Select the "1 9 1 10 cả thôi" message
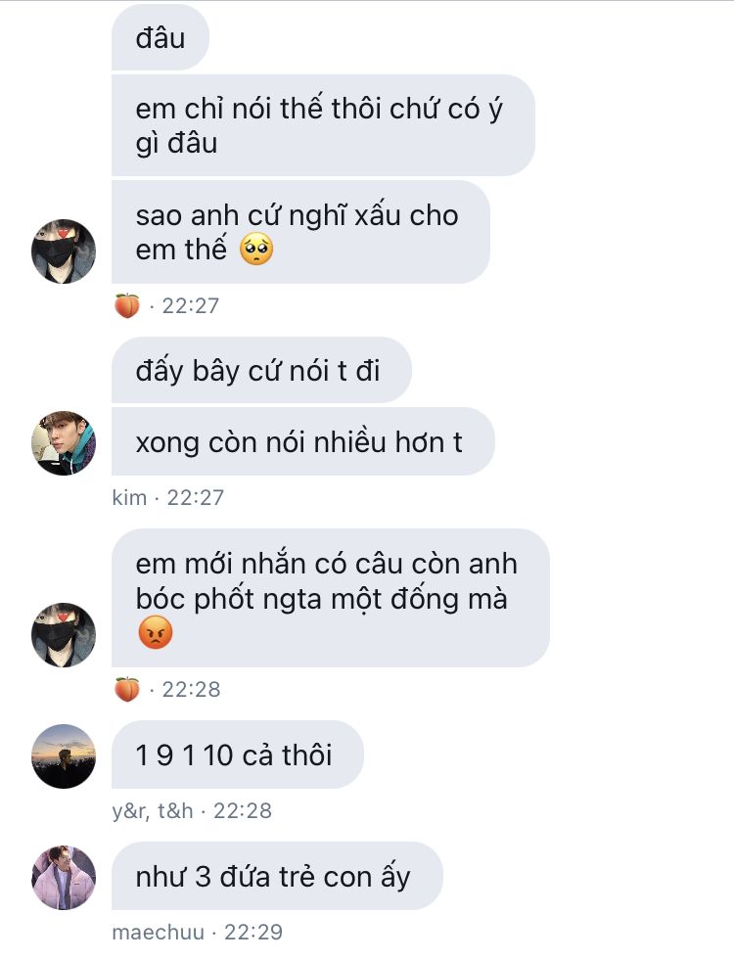The width and height of the screenshot is (734, 960). (238, 754)
